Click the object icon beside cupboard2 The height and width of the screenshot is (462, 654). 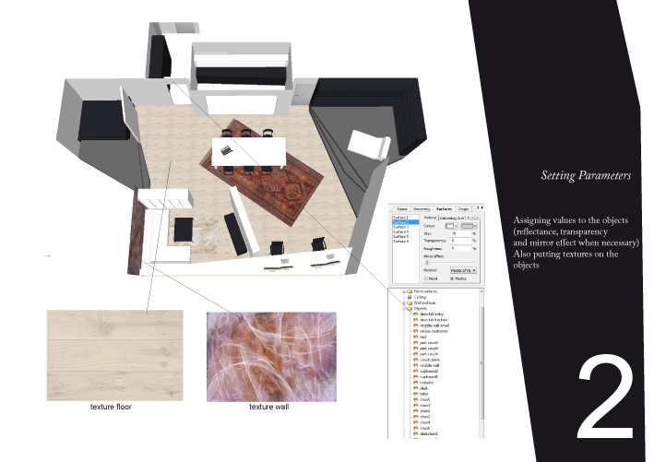(415, 371)
